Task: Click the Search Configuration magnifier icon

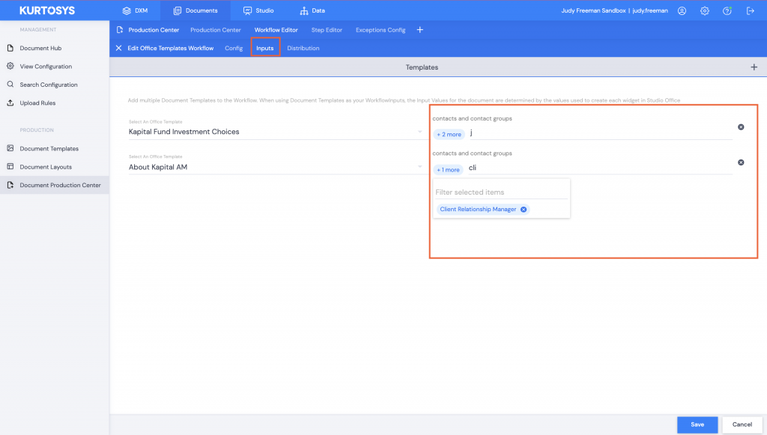Action: click(x=10, y=85)
